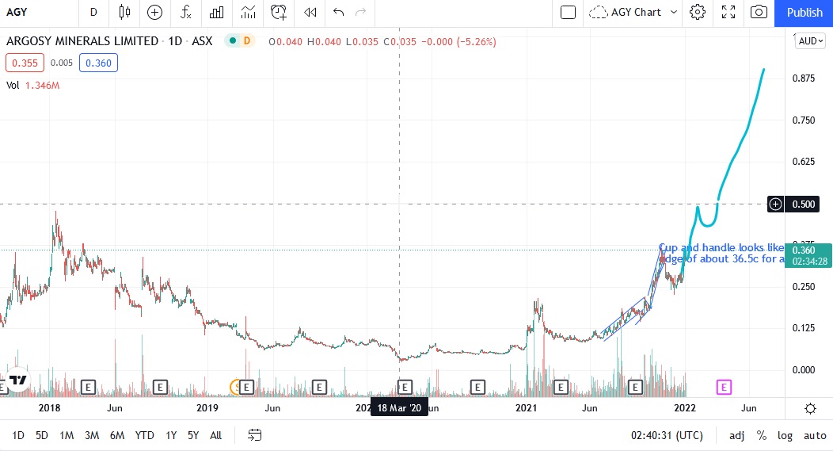Select the 1D date range
Screen dimensions: 833x451
pos(18,436)
